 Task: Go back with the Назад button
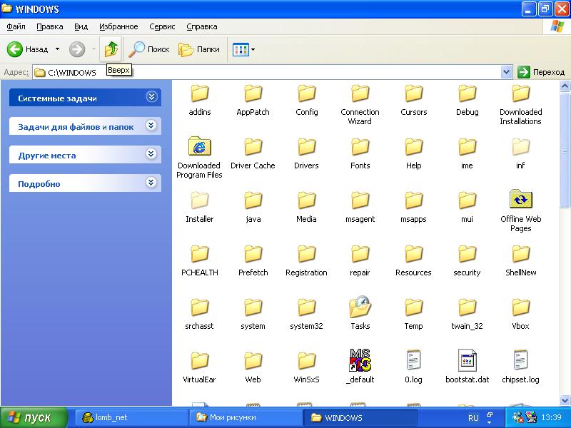click(28, 49)
